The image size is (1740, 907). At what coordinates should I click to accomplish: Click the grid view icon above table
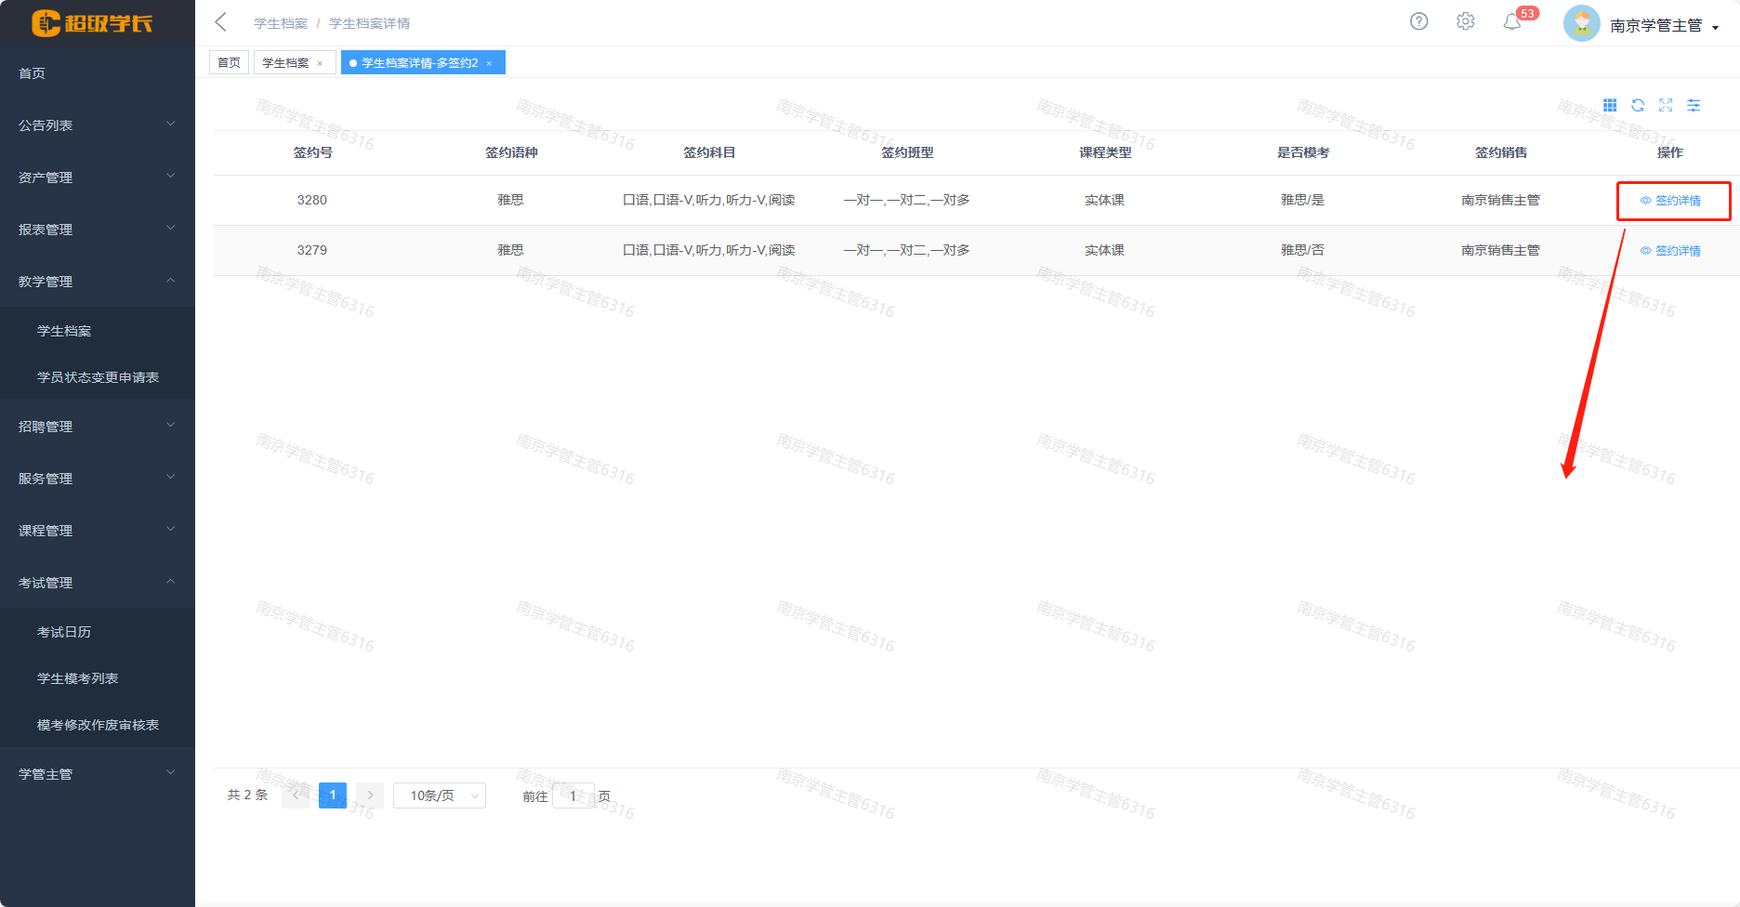pyautogui.click(x=1610, y=105)
